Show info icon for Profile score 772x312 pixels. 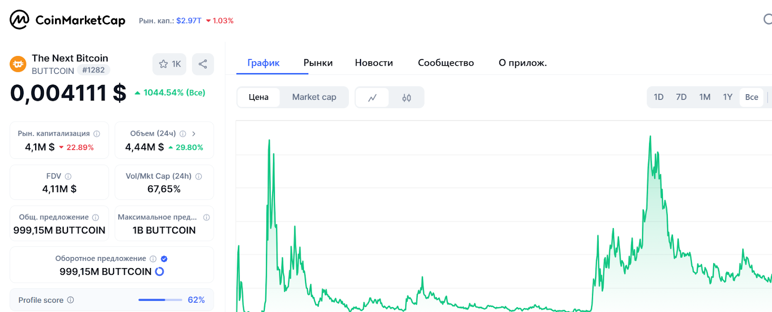(x=70, y=300)
